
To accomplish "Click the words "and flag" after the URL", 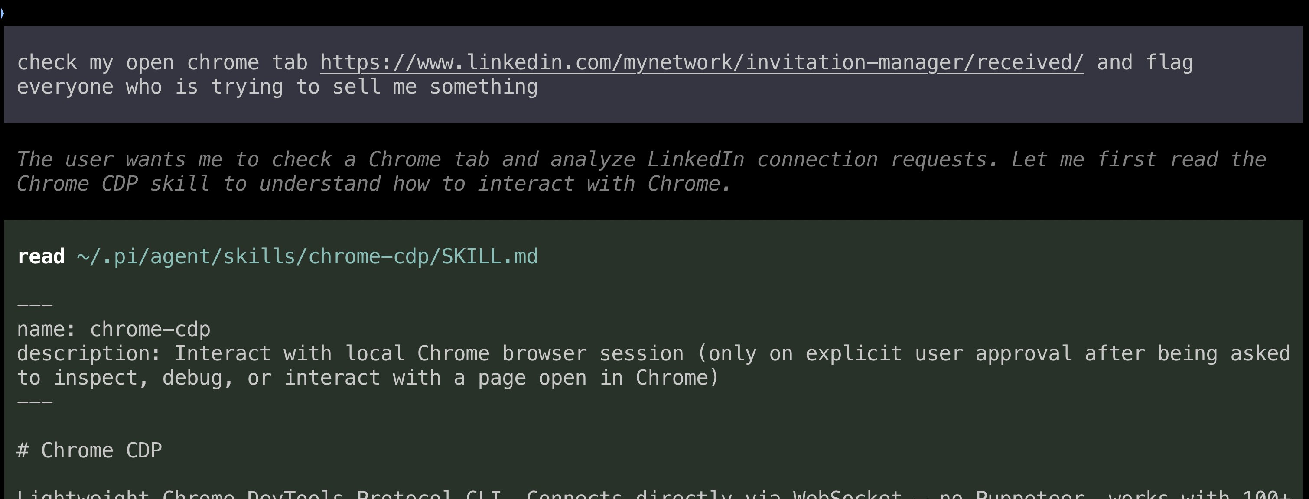I will click(1144, 63).
